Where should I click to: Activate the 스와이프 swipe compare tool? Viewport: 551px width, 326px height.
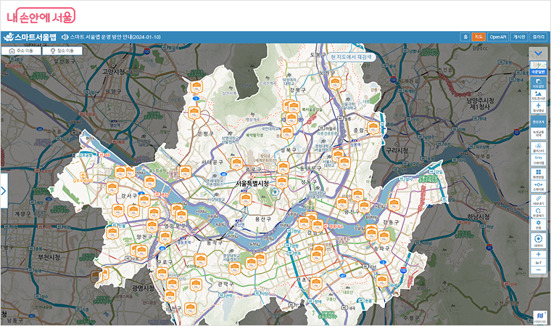538,187
